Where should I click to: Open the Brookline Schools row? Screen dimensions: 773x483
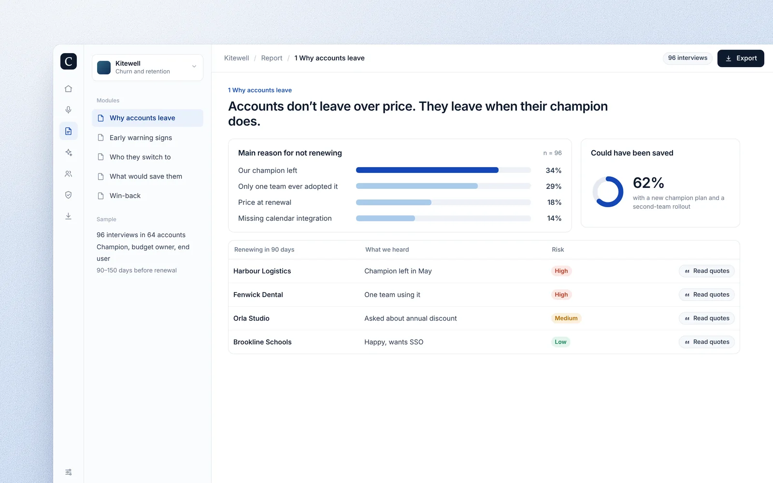[484, 342]
